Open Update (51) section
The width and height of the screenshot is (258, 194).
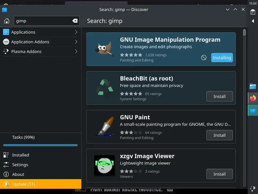41,184
